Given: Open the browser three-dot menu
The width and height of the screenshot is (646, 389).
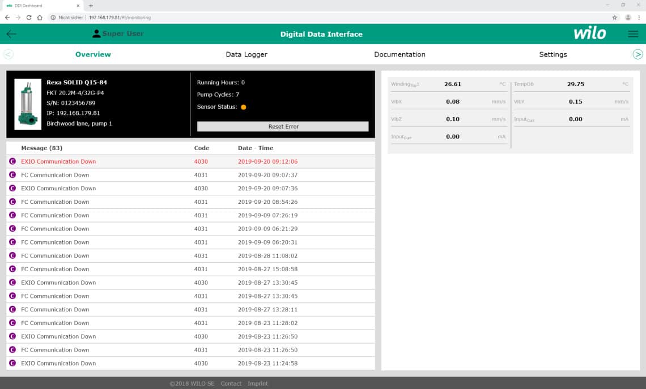Looking at the screenshot, I should pos(639,18).
